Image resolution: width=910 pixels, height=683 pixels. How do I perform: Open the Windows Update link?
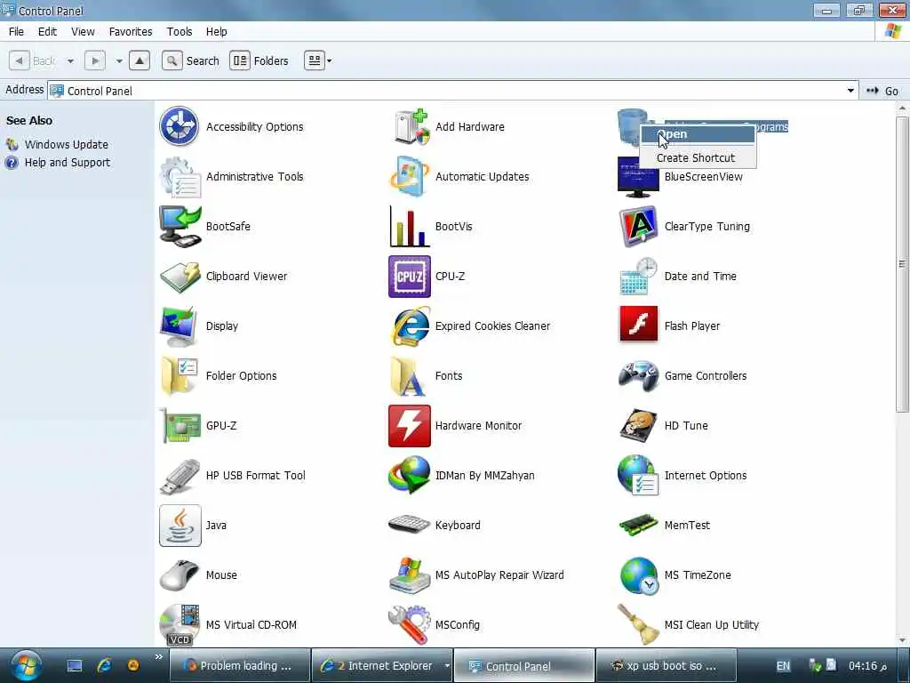[x=66, y=145]
